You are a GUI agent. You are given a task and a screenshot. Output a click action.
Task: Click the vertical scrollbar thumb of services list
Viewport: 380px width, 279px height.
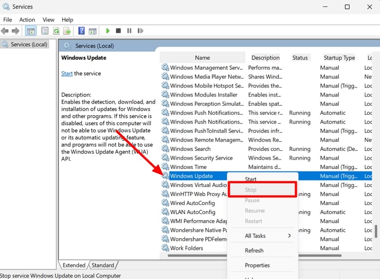tap(376, 231)
